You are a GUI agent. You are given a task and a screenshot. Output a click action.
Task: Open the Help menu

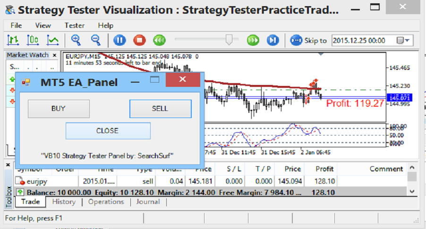coord(106,25)
